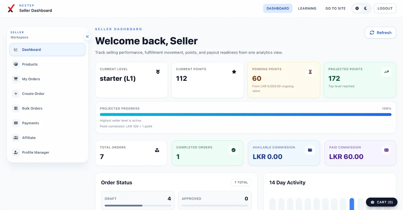403x210 pixels.
Task: Click the current points value 112
Action: tap(182, 78)
